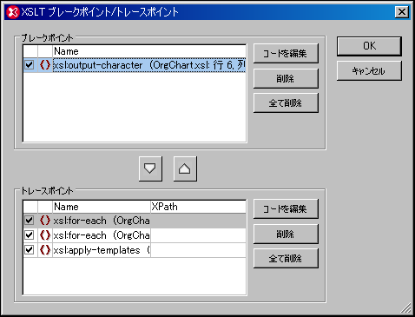Viewport: 415px width, 317px height.
Task: Click the XMLSpy app icon in title bar
Action: click(x=13, y=12)
